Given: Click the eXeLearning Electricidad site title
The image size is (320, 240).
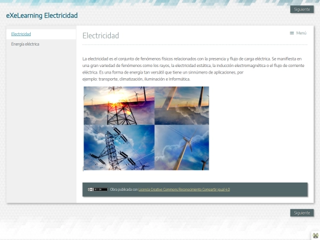Looking at the screenshot, I should (42, 15).
